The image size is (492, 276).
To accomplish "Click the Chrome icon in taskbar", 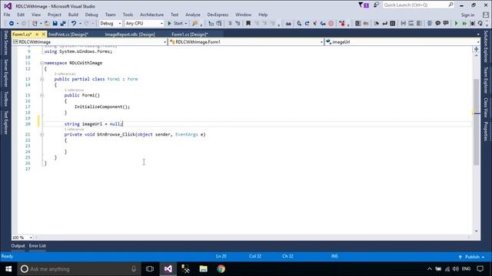I will pyautogui.click(x=221, y=269).
